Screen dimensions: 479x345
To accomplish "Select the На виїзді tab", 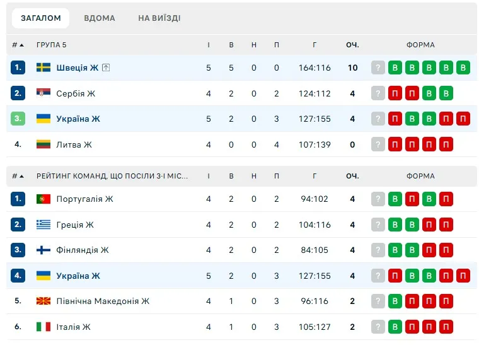I will pyautogui.click(x=159, y=18).
